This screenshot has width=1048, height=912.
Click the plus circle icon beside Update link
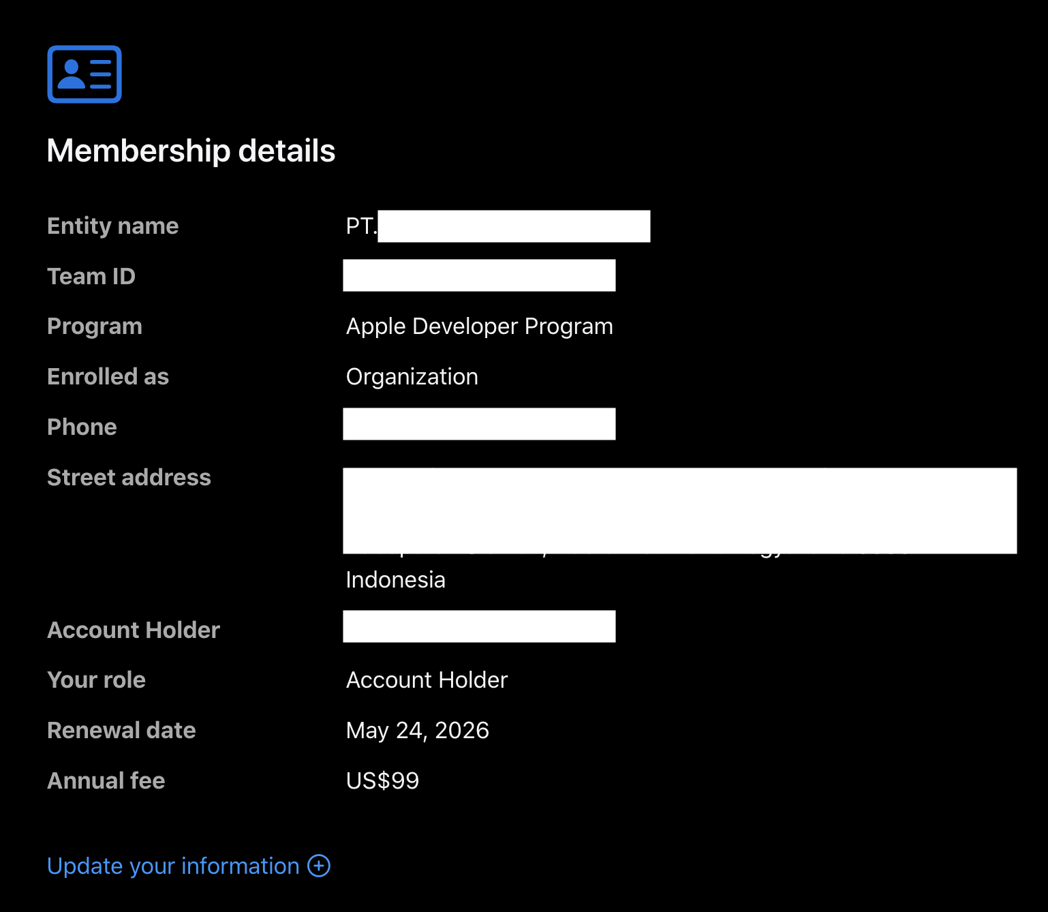(x=319, y=866)
